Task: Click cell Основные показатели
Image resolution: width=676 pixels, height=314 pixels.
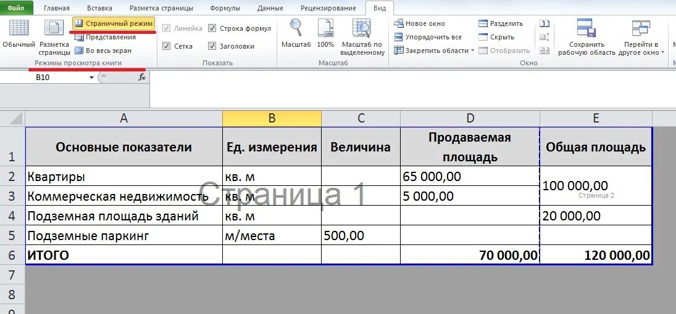Action: 124,147
